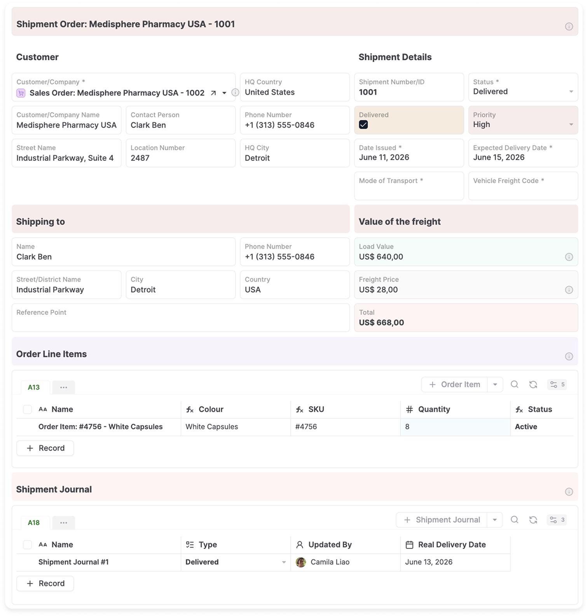
Task: Open the linked Sales Order record arrow icon
Action: (213, 93)
